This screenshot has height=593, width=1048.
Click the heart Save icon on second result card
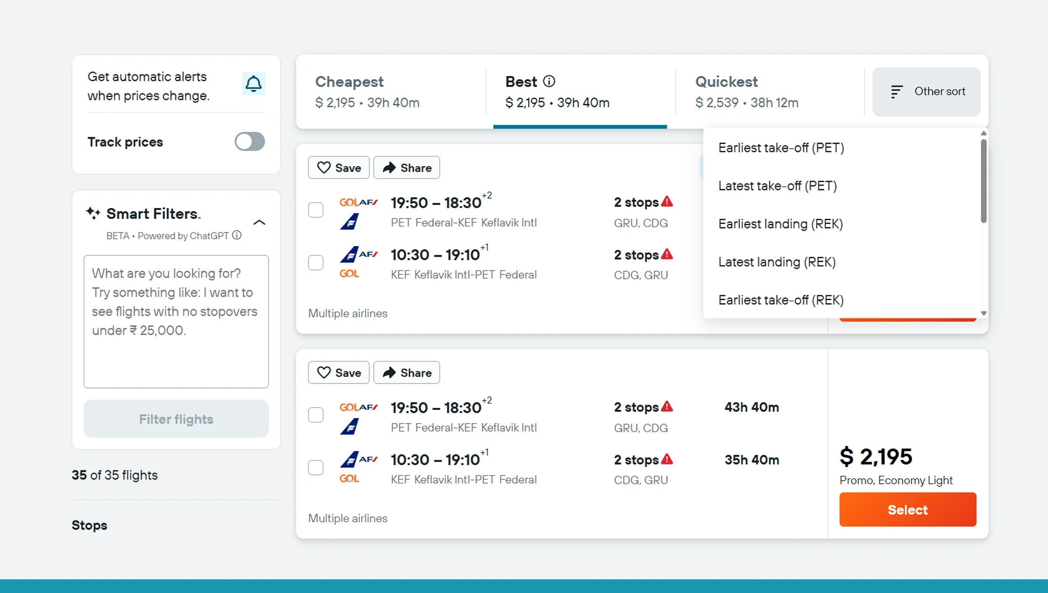(x=324, y=372)
